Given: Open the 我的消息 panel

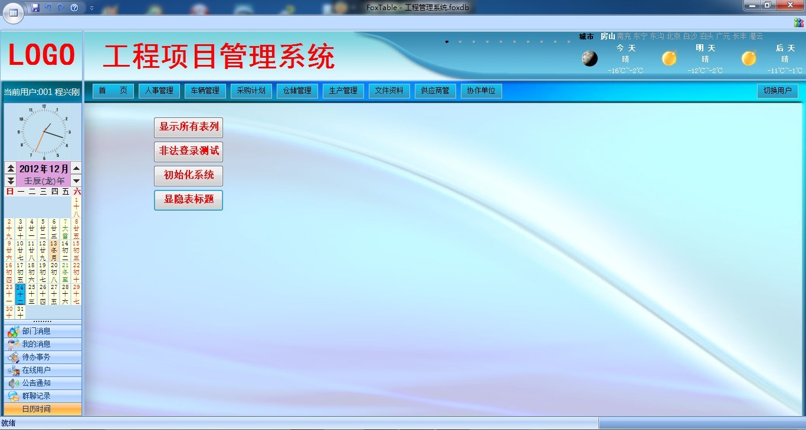Looking at the screenshot, I should click(x=43, y=344).
